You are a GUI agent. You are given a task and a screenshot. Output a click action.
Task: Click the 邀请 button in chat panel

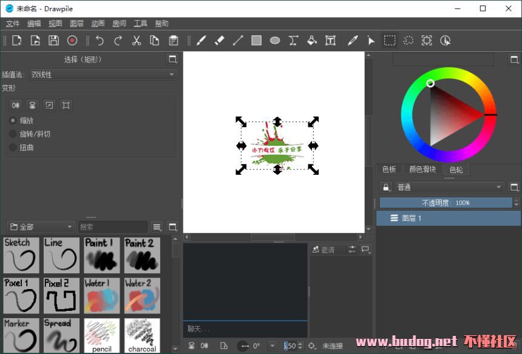(x=327, y=250)
